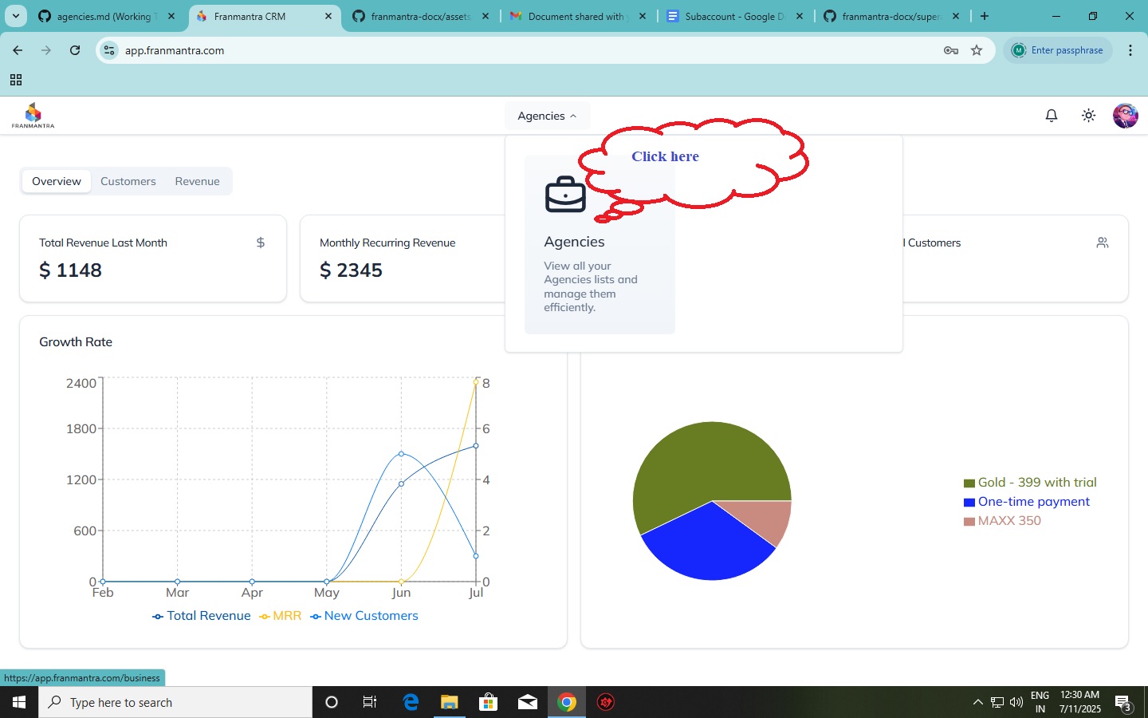Toggle the light/dark theme sun icon
Image resolution: width=1148 pixels, height=718 pixels.
tap(1088, 116)
